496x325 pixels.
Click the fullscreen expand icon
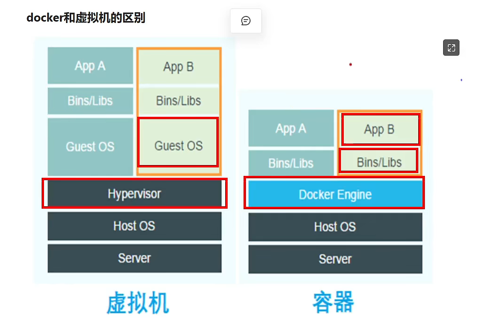tap(451, 47)
